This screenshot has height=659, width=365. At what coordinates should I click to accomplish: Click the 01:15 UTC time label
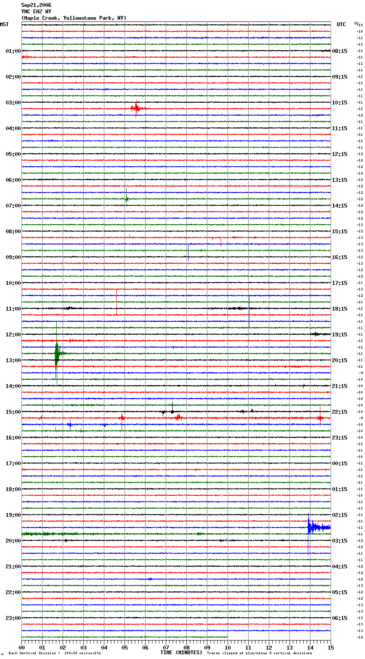(x=340, y=489)
